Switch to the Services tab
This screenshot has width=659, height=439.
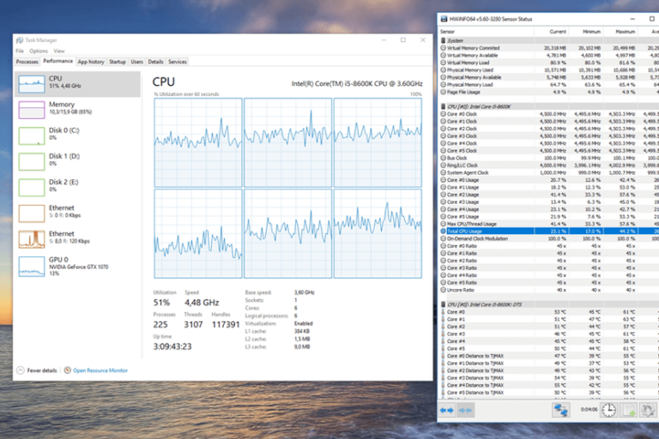point(178,62)
